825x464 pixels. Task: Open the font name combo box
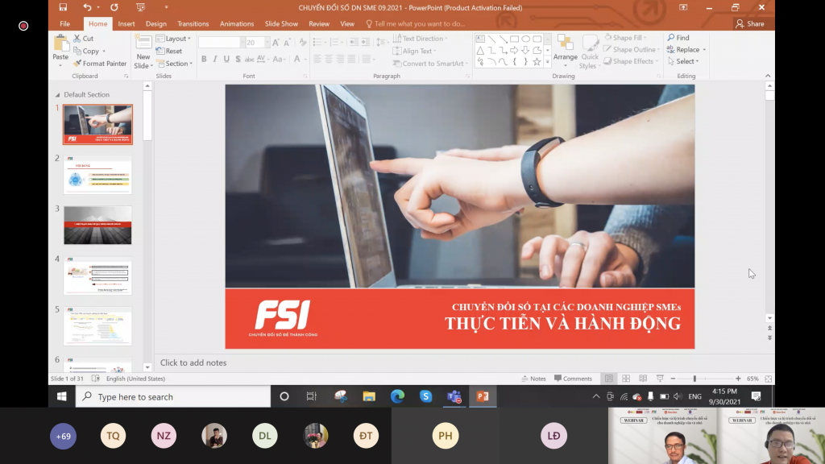(222, 43)
